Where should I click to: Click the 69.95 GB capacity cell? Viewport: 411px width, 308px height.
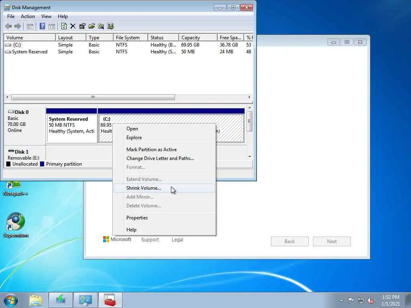pos(190,45)
